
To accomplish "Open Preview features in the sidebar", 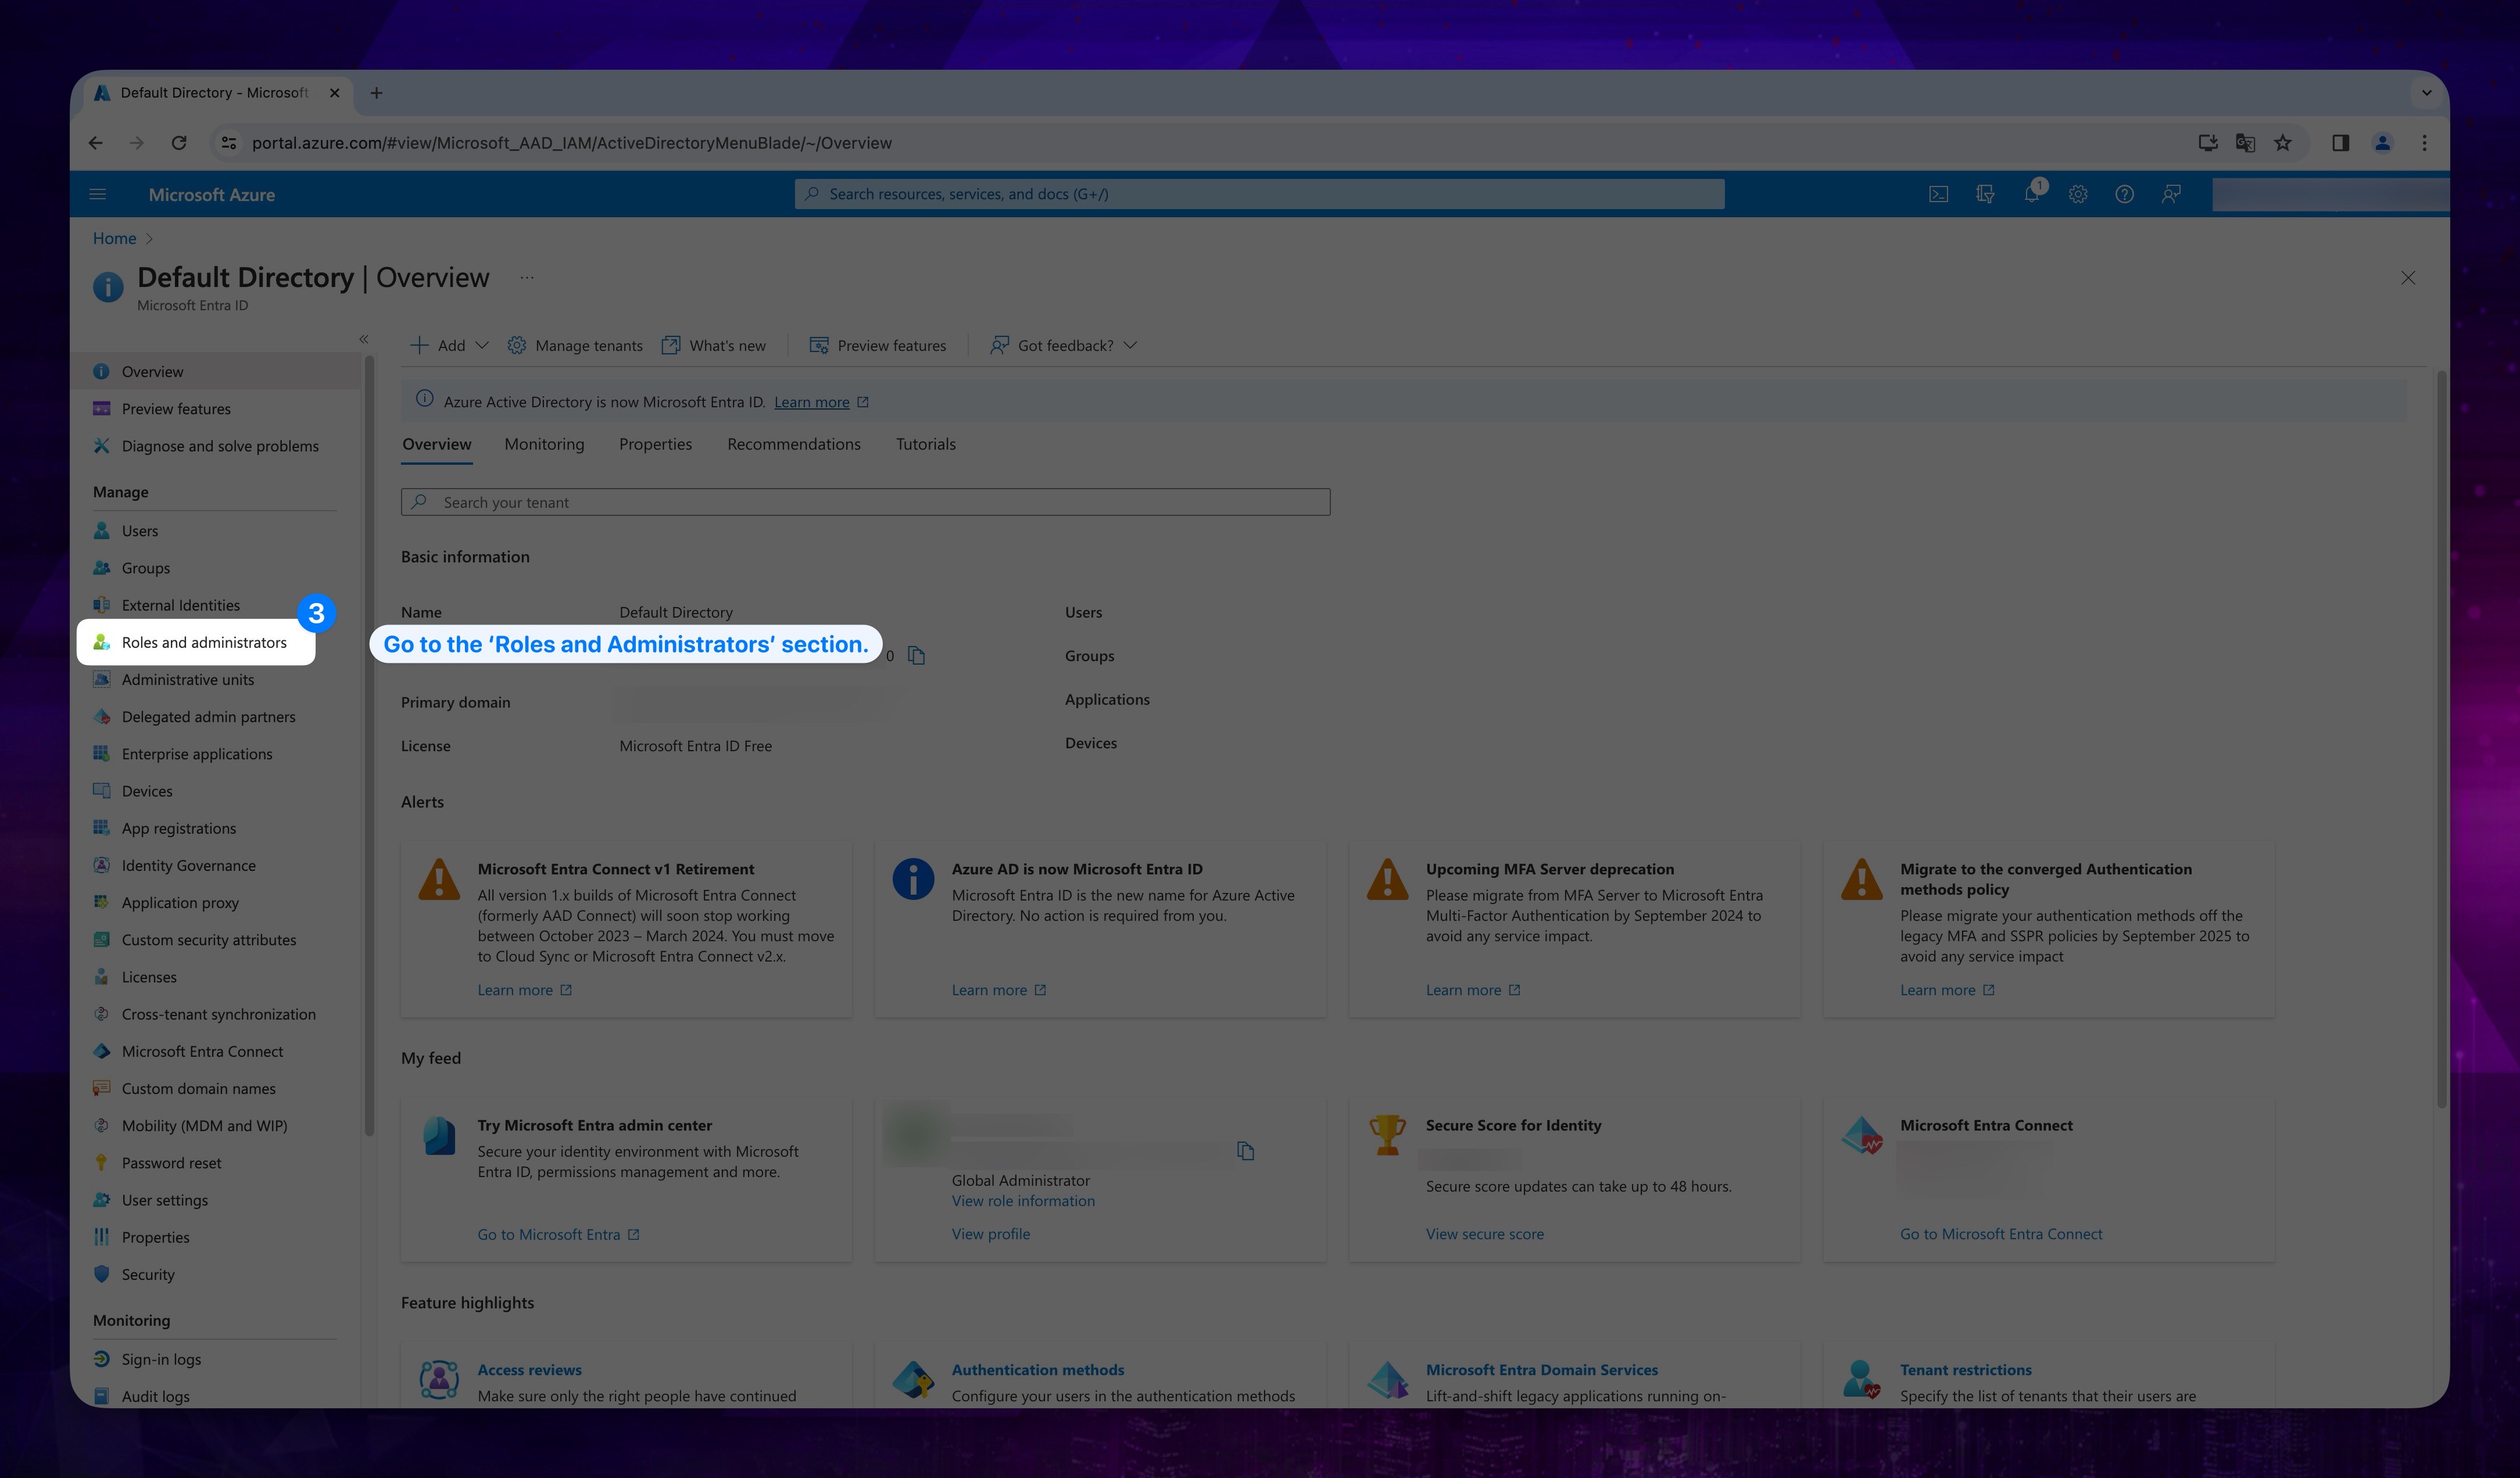I will tap(176, 409).
